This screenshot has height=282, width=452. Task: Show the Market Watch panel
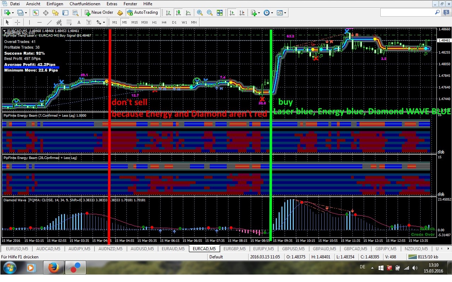[36, 13]
